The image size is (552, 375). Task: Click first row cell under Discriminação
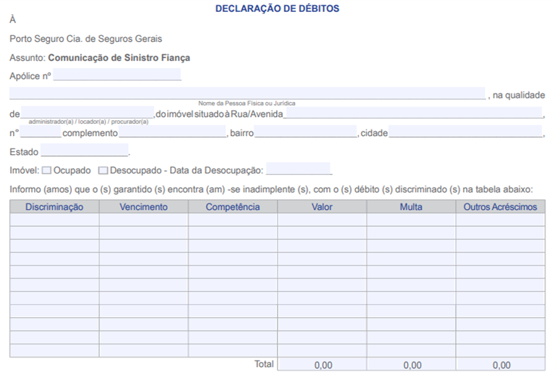54,220
